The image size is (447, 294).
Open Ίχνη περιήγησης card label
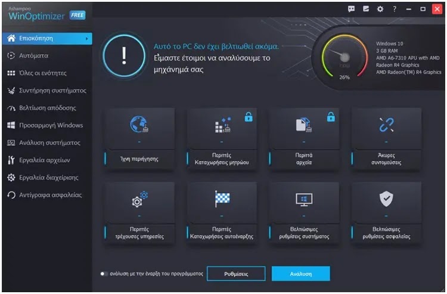(139, 159)
